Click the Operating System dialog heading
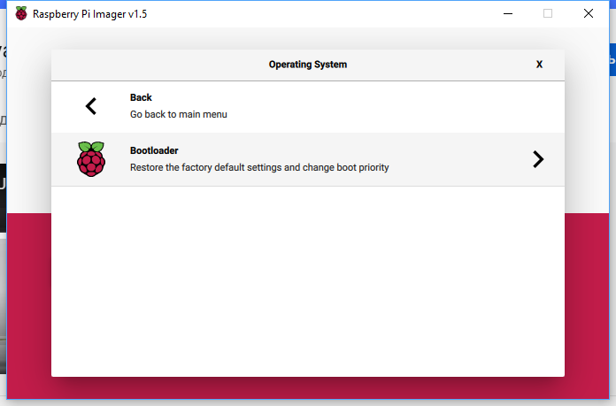Screen dimensions: 616x406 [x=308, y=65]
